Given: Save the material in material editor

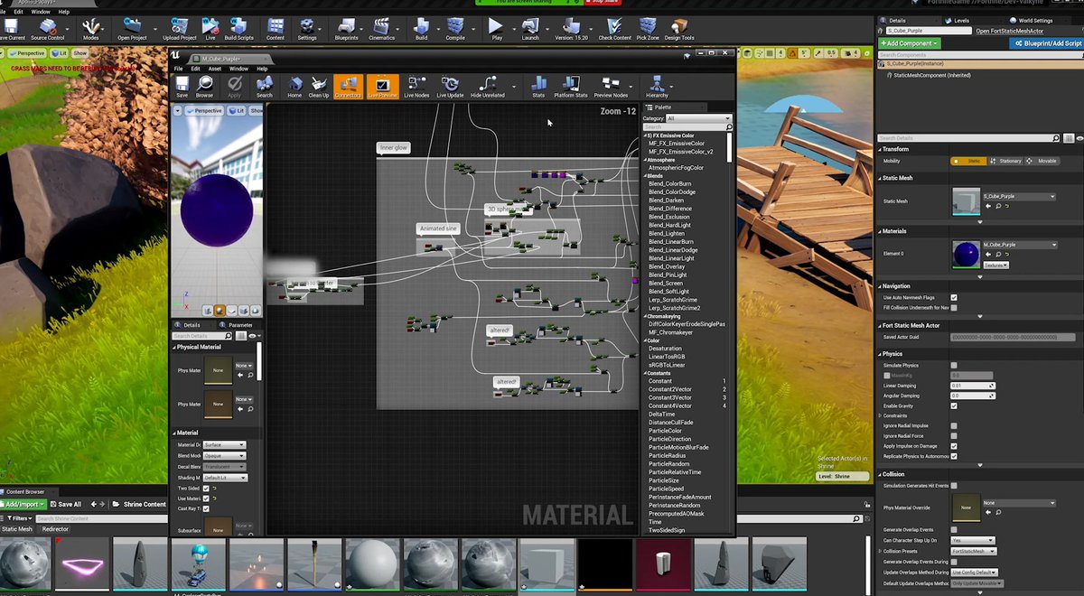Looking at the screenshot, I should coord(182,87).
